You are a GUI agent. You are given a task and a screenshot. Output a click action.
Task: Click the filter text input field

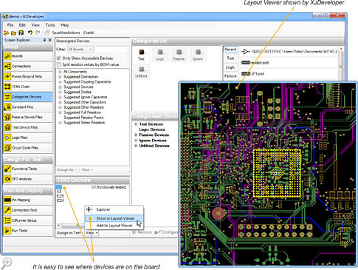coord(111,50)
